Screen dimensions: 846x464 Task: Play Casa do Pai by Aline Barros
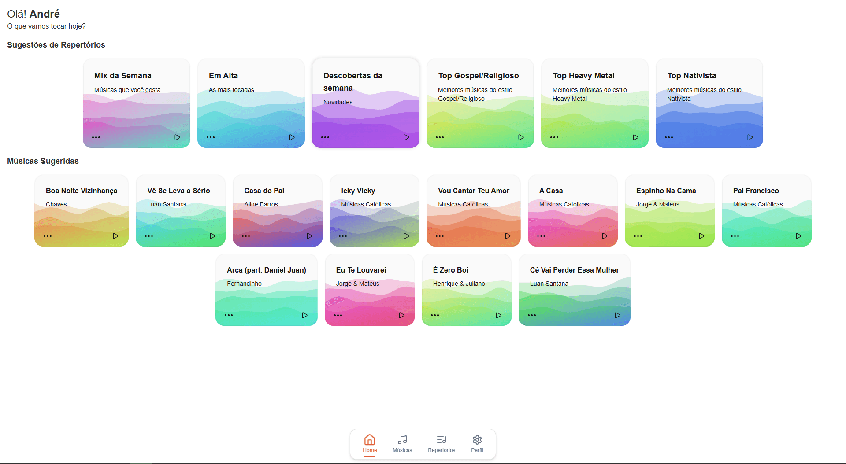pos(309,236)
